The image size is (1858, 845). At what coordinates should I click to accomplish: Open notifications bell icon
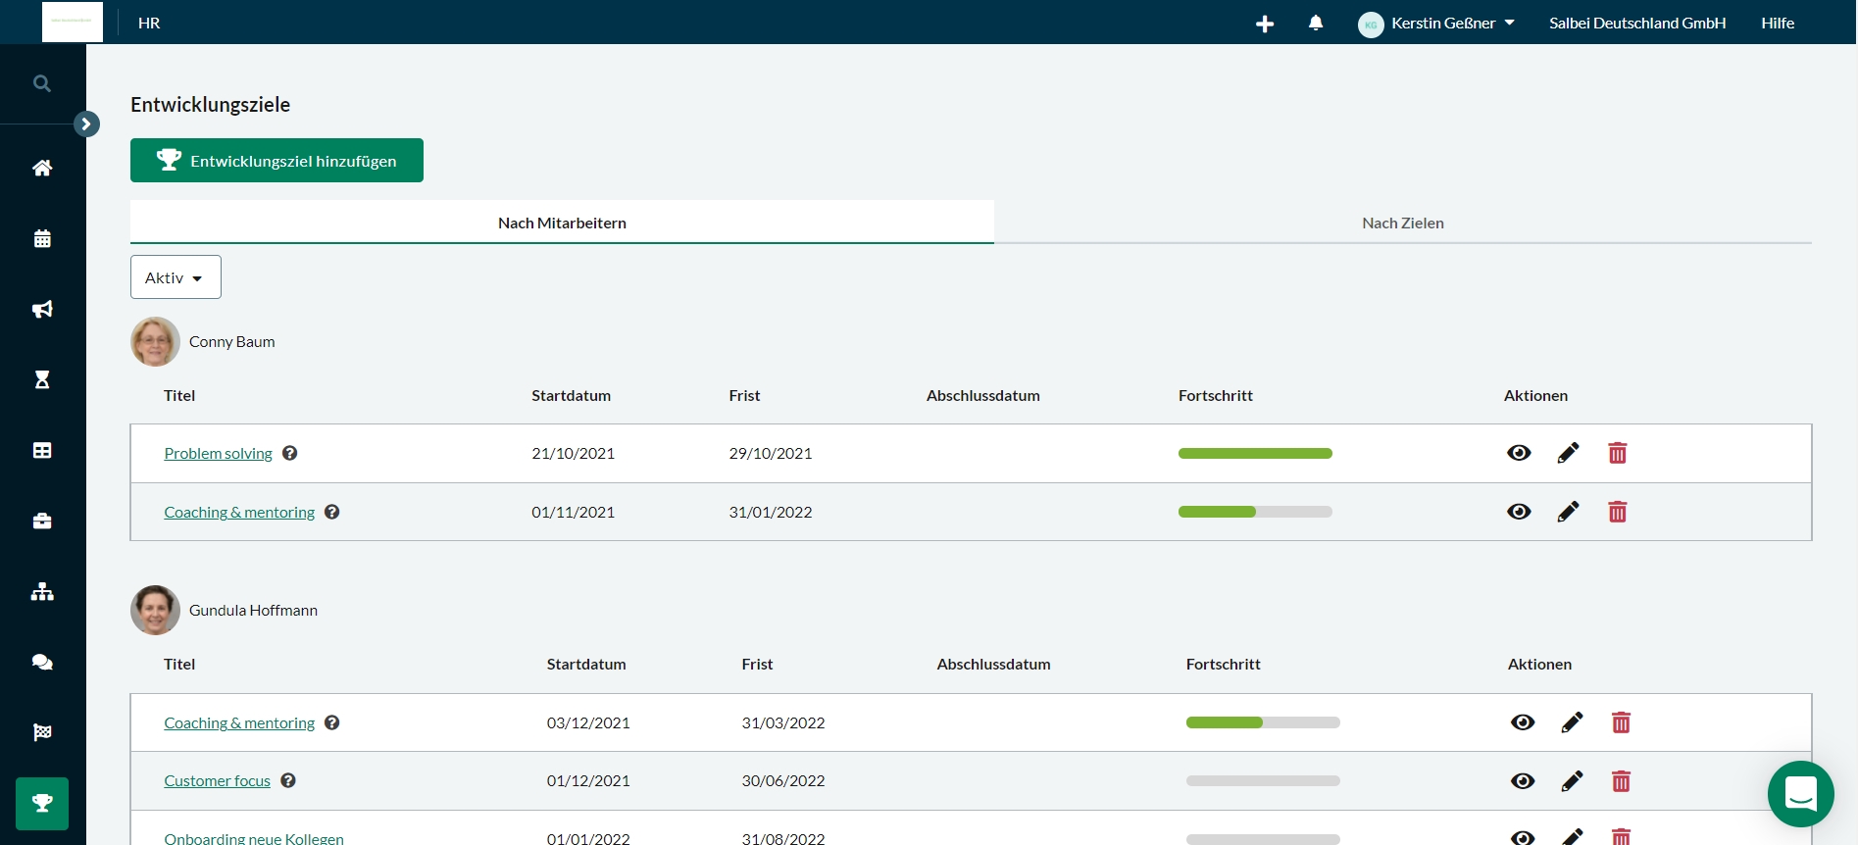tap(1316, 23)
